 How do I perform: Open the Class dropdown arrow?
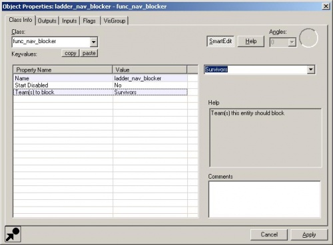[x=94, y=42]
